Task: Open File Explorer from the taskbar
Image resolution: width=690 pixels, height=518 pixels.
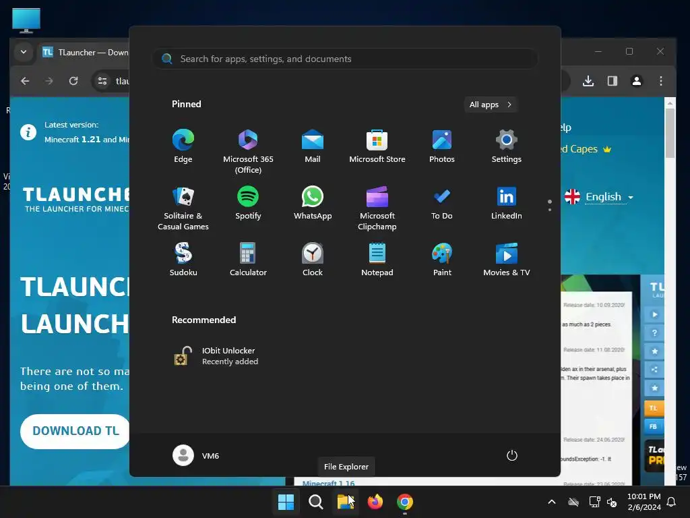Action: click(346, 502)
